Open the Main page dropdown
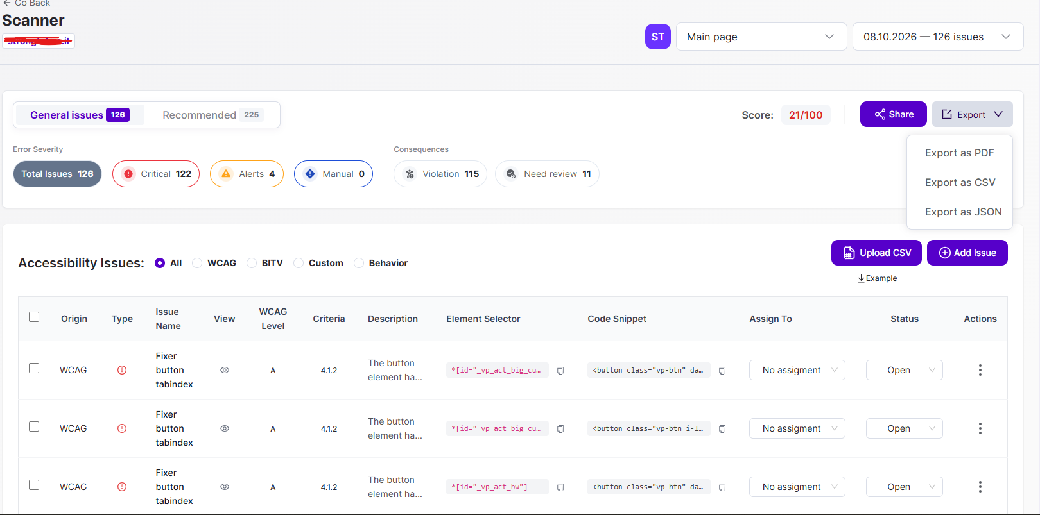The image size is (1040, 515). click(x=761, y=37)
